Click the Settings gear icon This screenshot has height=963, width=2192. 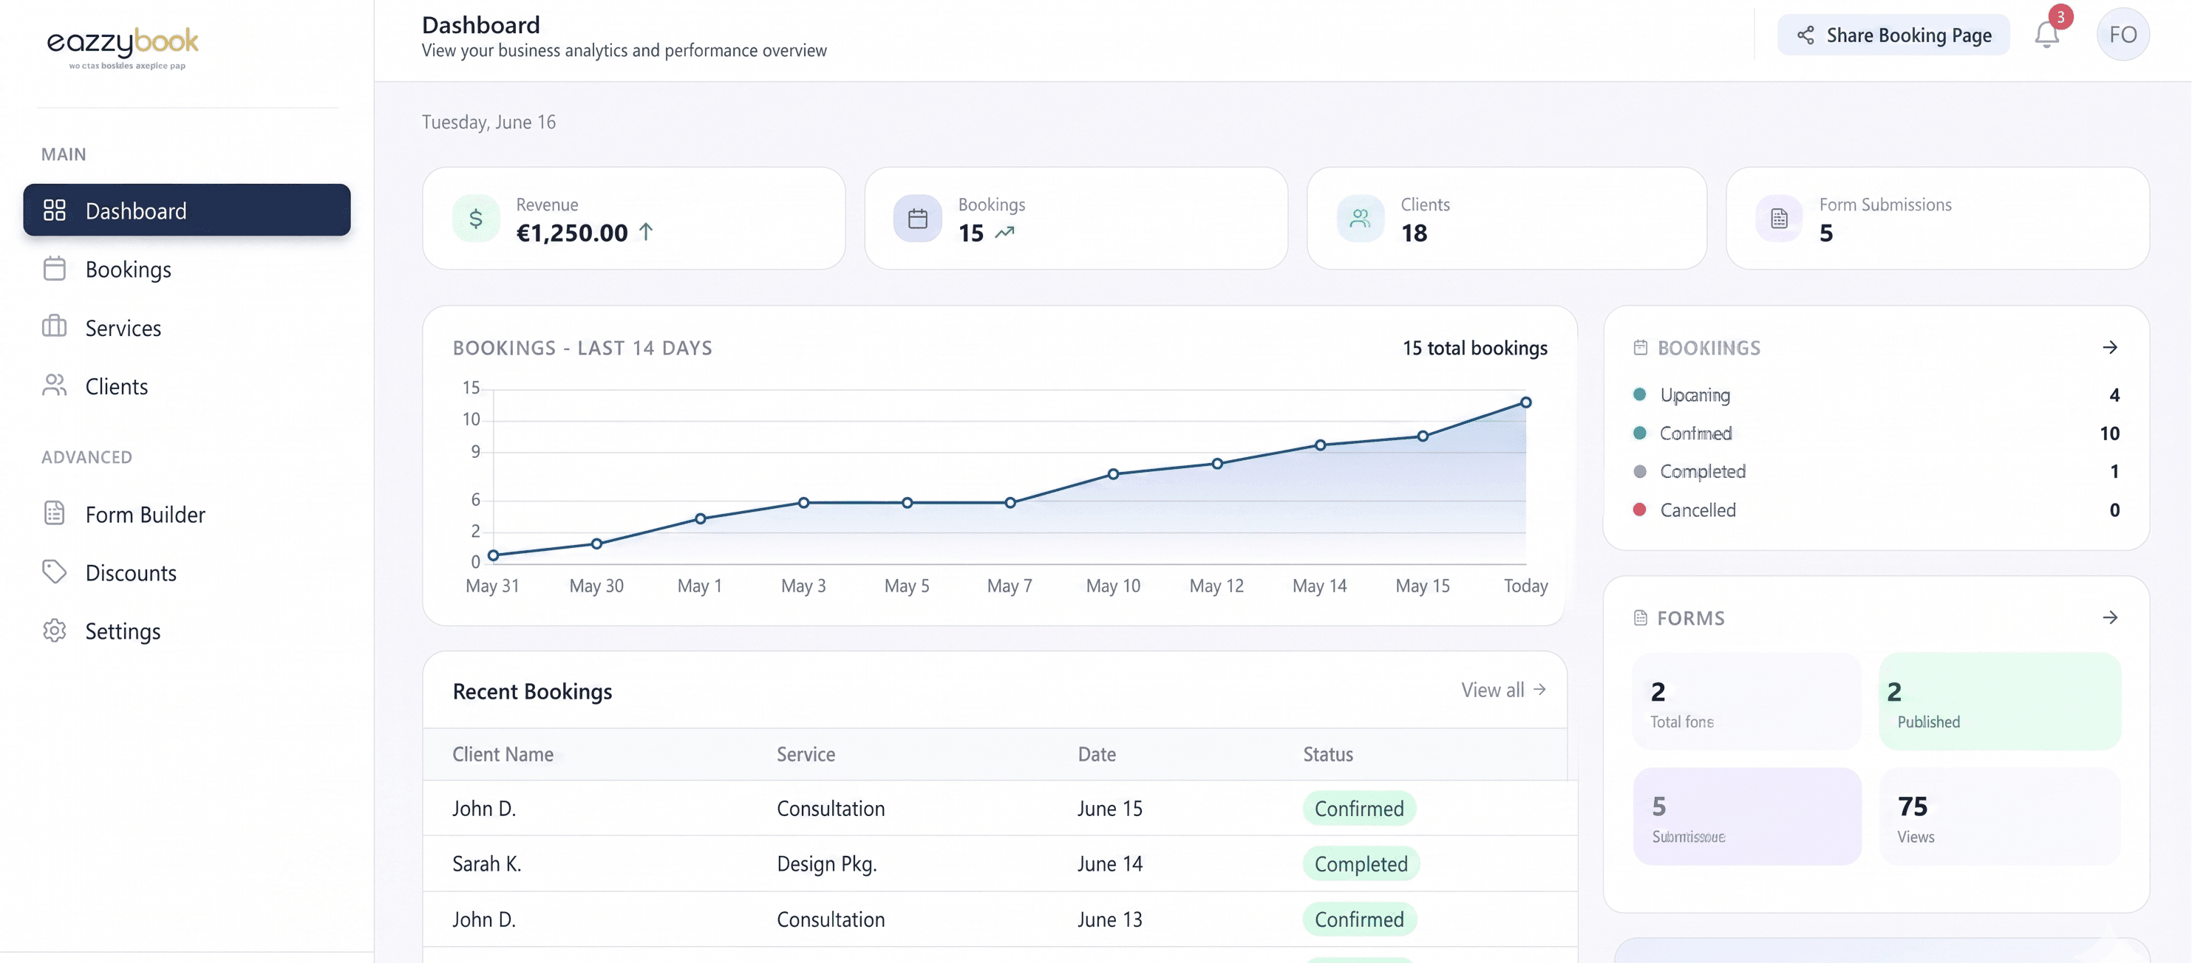click(55, 630)
